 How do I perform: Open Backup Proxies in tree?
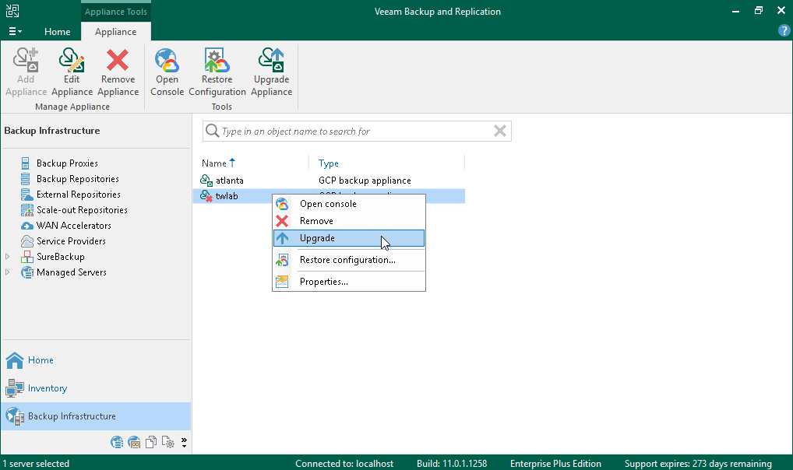pos(67,163)
